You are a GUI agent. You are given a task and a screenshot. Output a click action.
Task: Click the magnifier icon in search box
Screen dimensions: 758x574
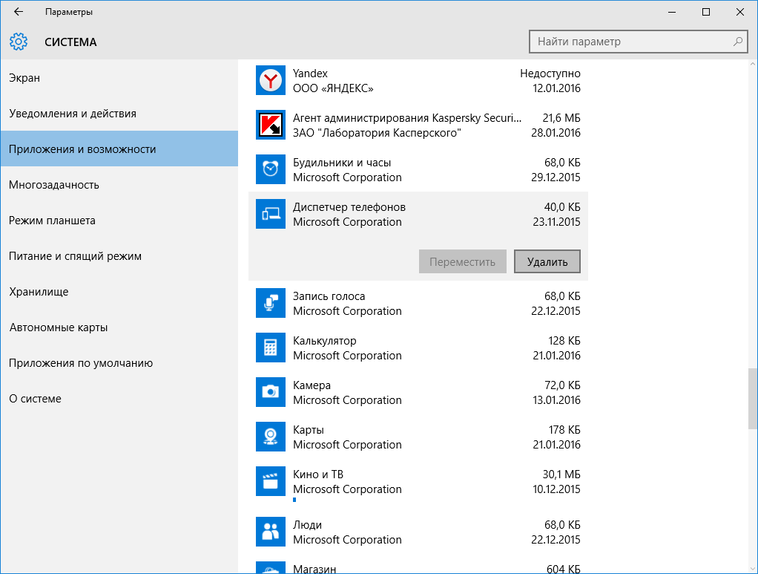738,42
